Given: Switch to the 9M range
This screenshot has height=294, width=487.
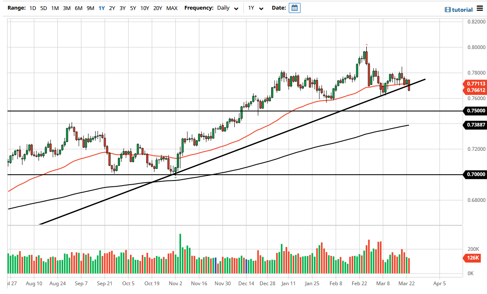Looking at the screenshot, I should [90, 8].
